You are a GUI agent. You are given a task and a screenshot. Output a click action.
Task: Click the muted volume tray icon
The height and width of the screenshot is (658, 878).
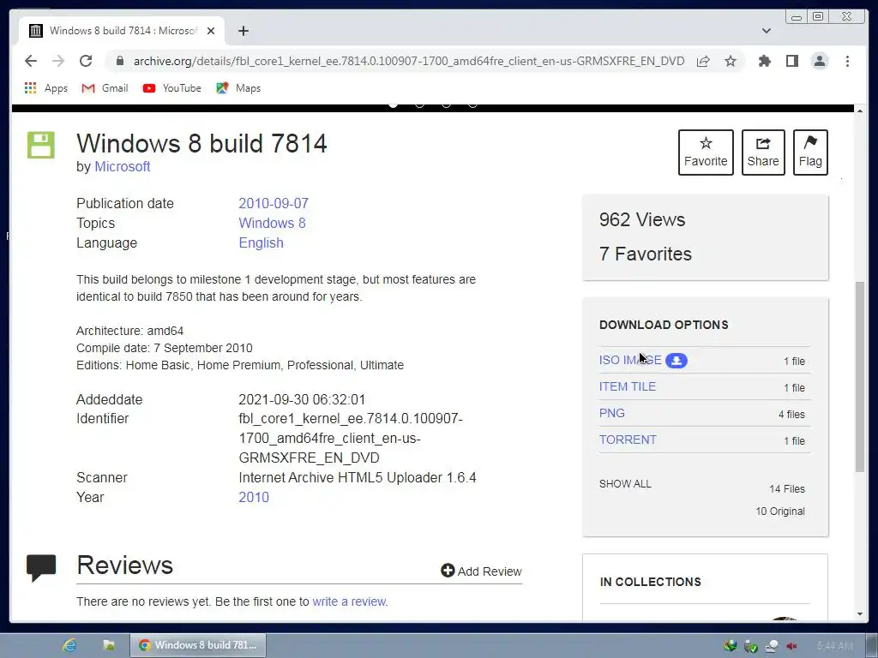(791, 646)
